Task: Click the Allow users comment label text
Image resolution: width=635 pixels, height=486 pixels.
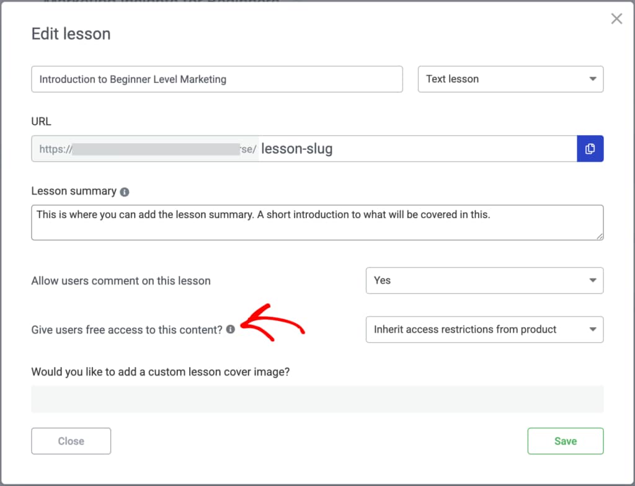Action: coord(120,280)
